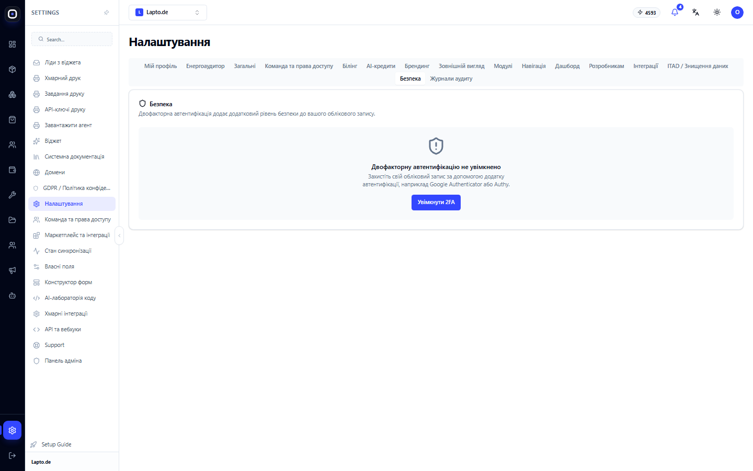Click the Увімкнути 2FA button

(436, 203)
